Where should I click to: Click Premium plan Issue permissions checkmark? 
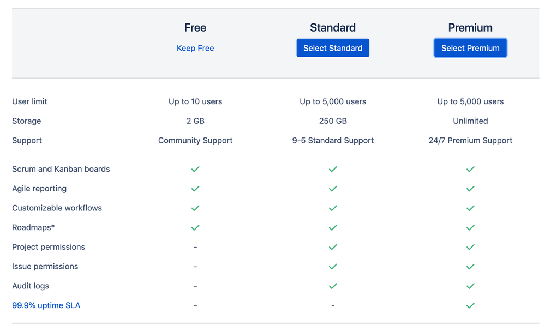[x=470, y=267]
